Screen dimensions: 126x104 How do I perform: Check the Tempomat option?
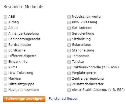click(69, 56)
